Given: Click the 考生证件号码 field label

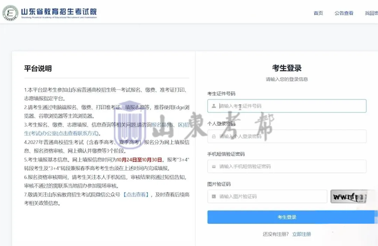Looking at the screenshot, I should [x=221, y=93].
